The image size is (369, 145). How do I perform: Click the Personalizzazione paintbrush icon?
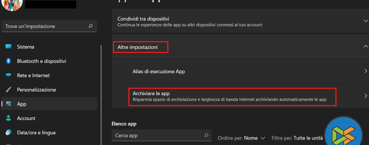tap(8, 90)
